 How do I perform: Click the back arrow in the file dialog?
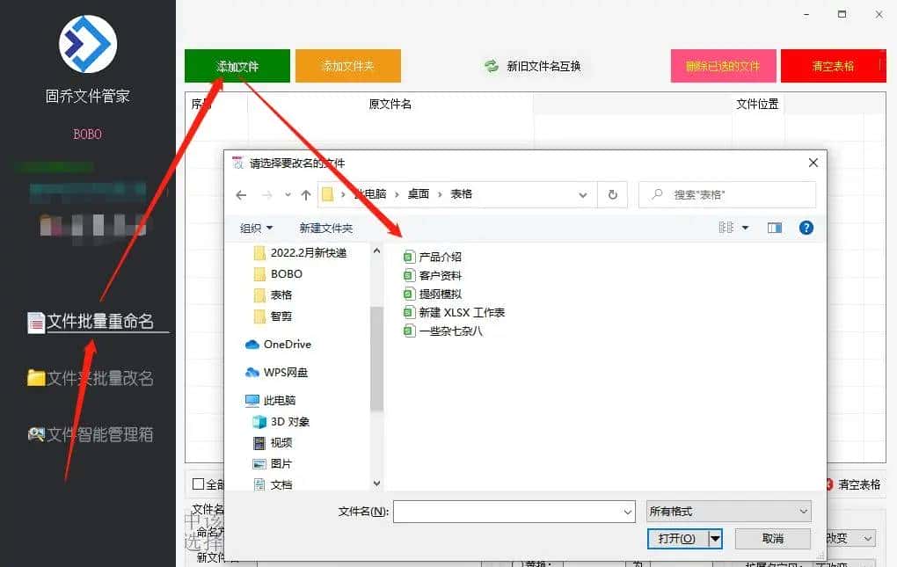point(240,194)
